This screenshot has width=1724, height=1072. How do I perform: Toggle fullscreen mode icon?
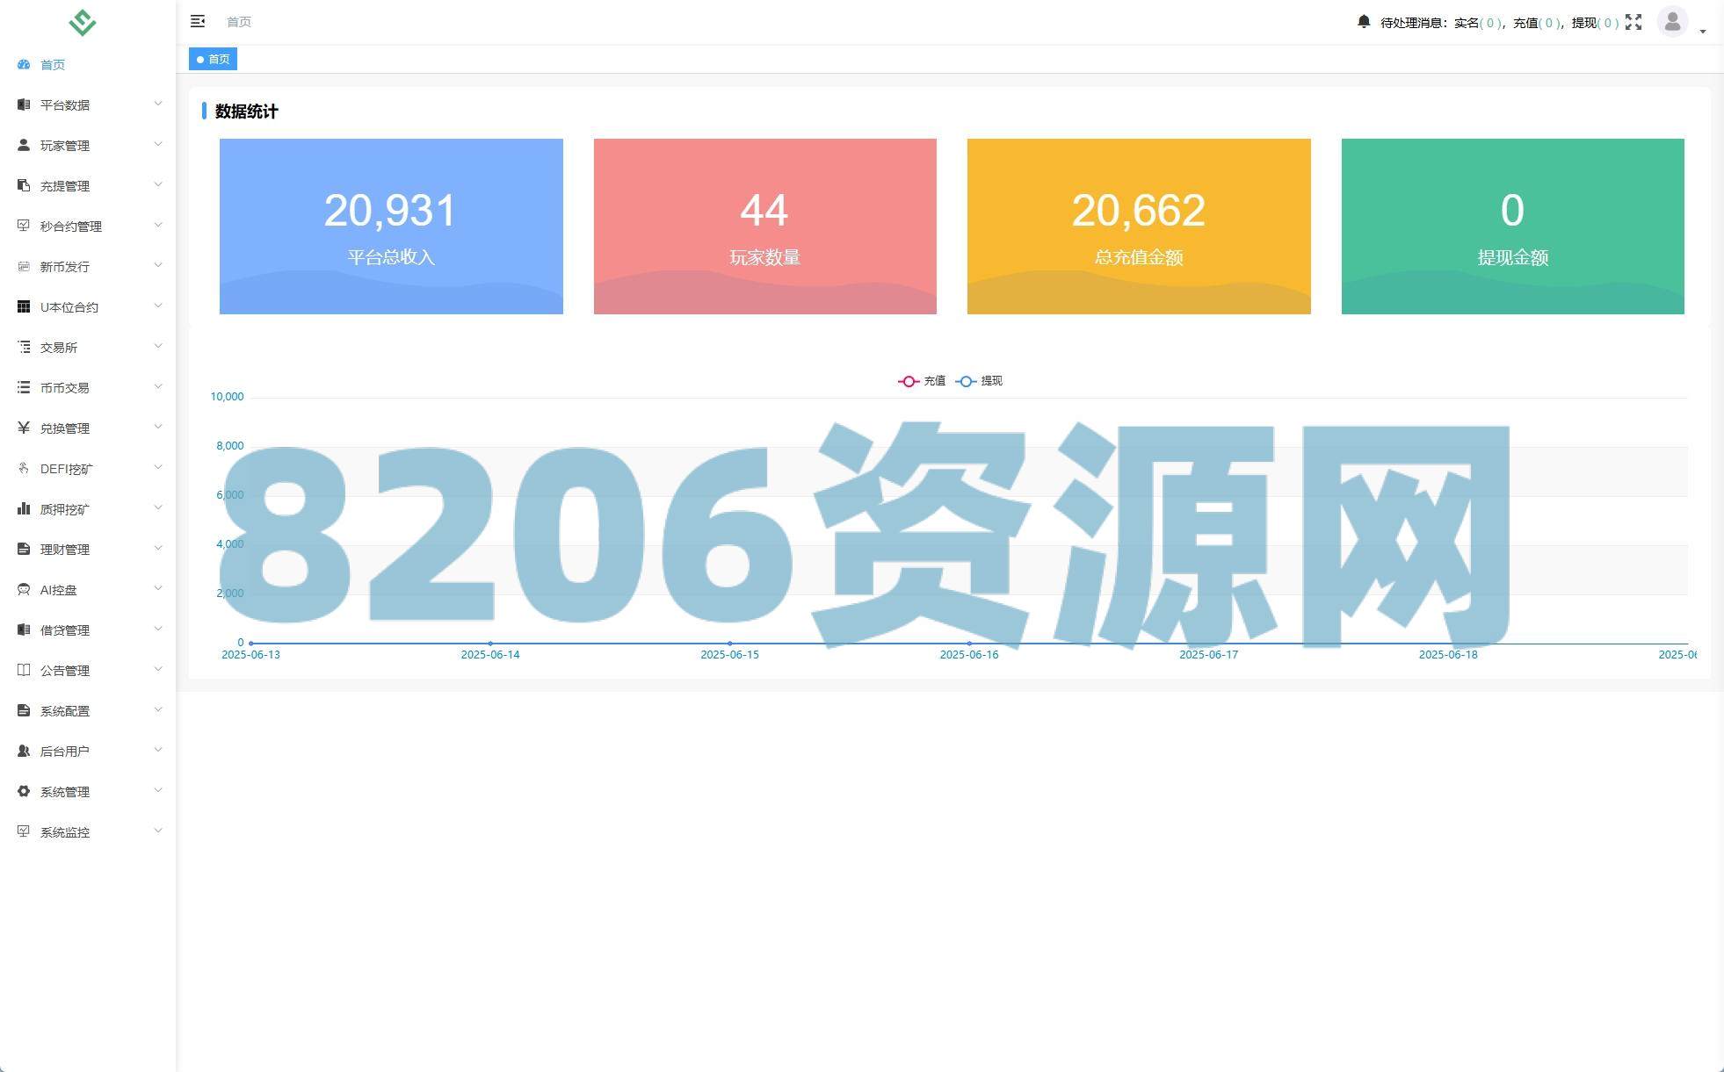coord(1633,22)
